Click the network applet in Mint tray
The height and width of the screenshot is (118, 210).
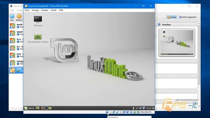point(137,108)
